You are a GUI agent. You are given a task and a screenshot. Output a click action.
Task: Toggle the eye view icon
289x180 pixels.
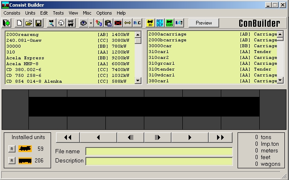(x=83, y=23)
